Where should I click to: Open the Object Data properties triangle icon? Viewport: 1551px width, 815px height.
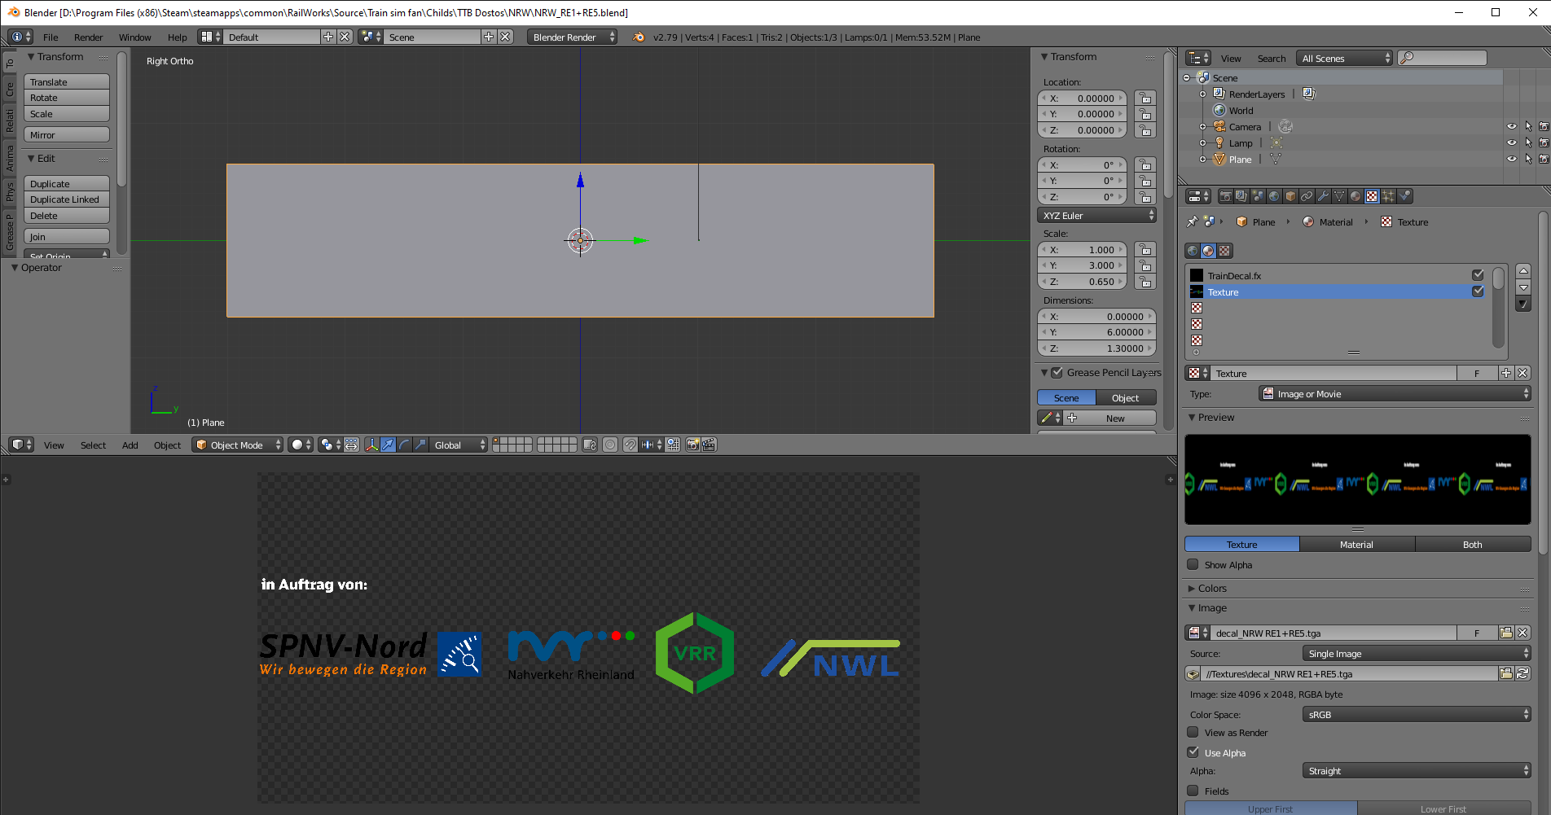(1339, 196)
